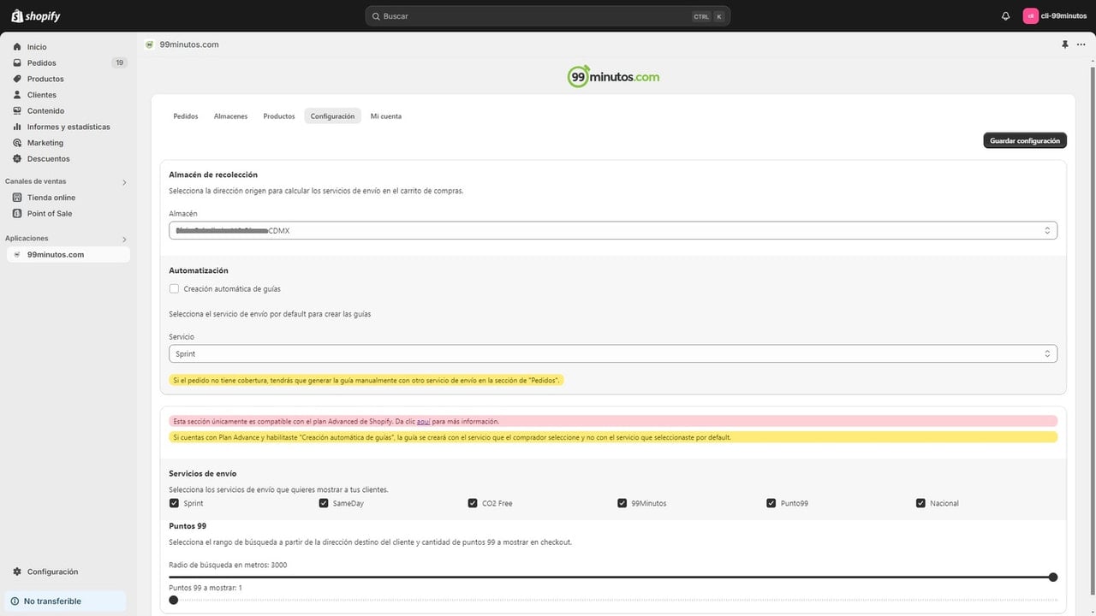Click the Aplicaciones sidebar label
Image resolution: width=1096 pixels, height=616 pixels.
tap(27, 239)
